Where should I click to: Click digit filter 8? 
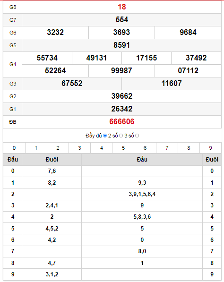(189, 148)
